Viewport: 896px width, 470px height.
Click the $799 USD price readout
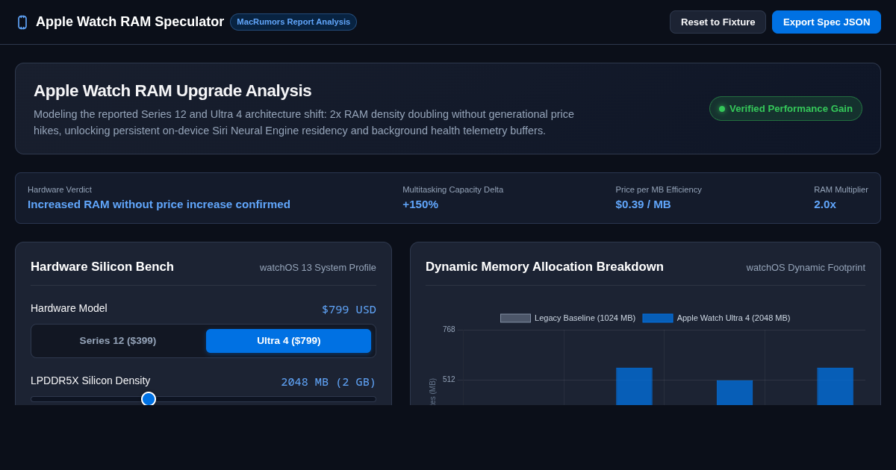349,310
